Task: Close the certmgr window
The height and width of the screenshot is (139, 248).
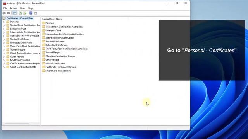Action: 186,3
